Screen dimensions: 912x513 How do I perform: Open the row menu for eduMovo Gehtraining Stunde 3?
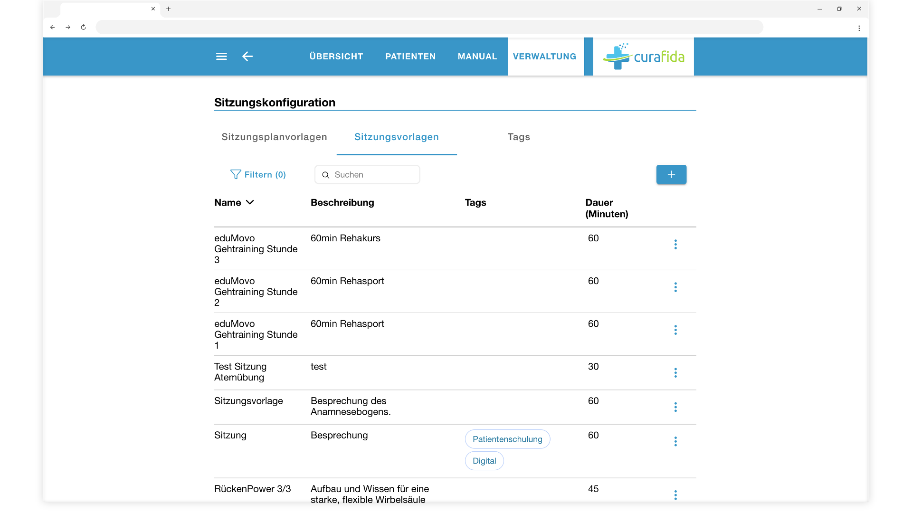[x=675, y=245]
